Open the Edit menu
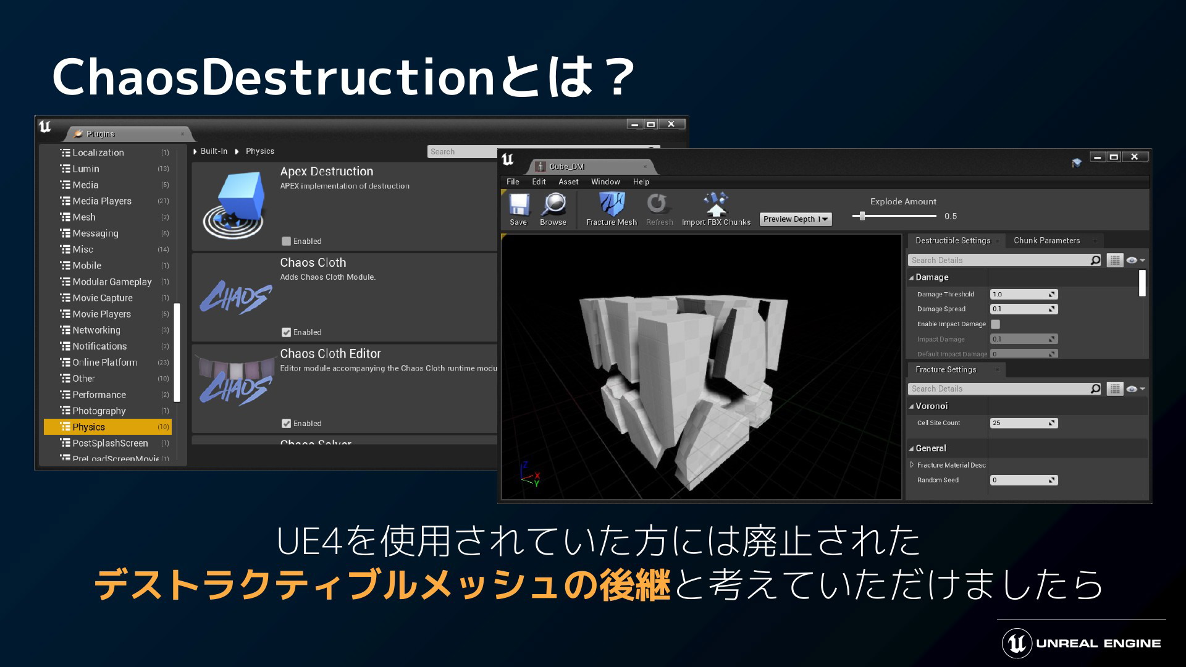1186x667 pixels. 539,182
